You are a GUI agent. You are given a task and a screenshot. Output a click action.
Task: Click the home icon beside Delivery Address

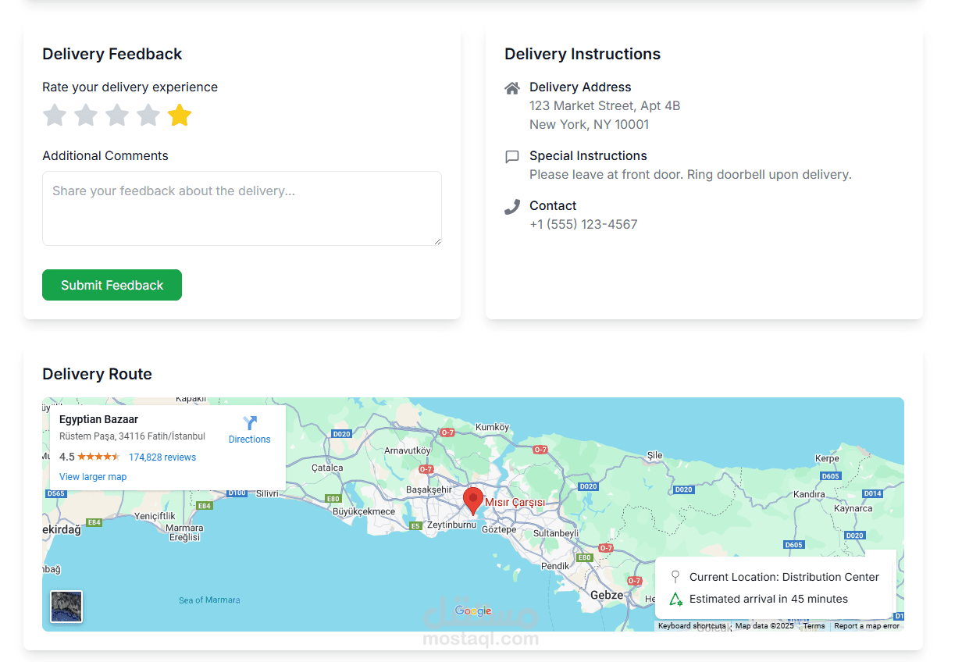(512, 88)
